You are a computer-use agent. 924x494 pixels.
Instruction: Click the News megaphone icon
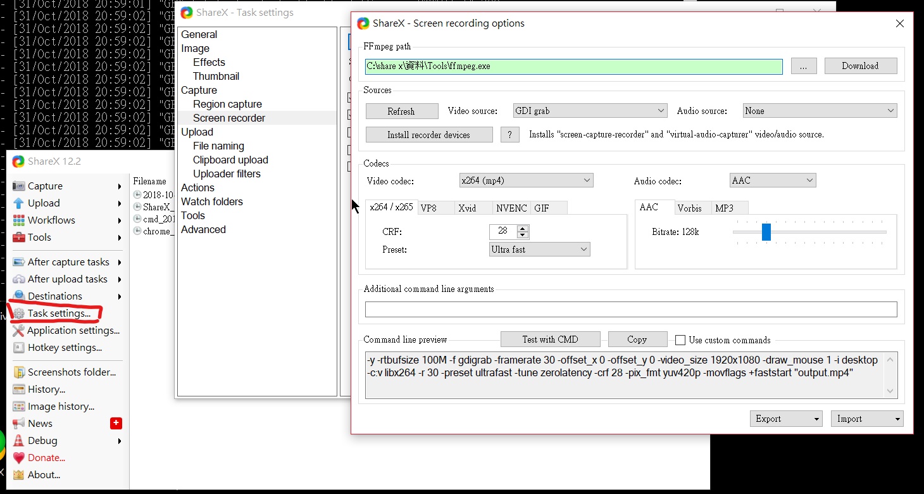(x=19, y=424)
